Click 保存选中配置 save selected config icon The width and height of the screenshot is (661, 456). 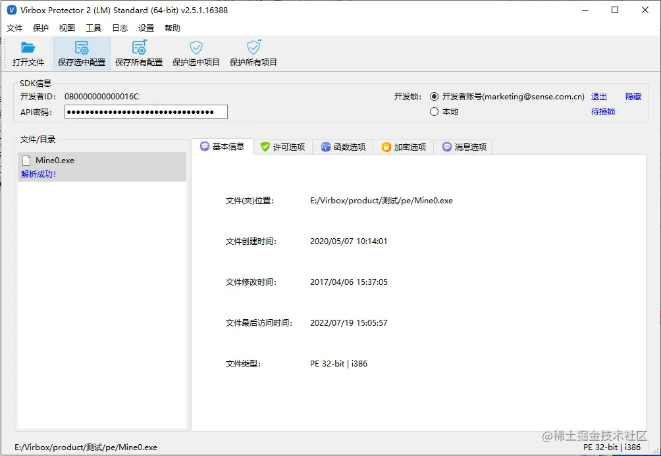coord(82,47)
